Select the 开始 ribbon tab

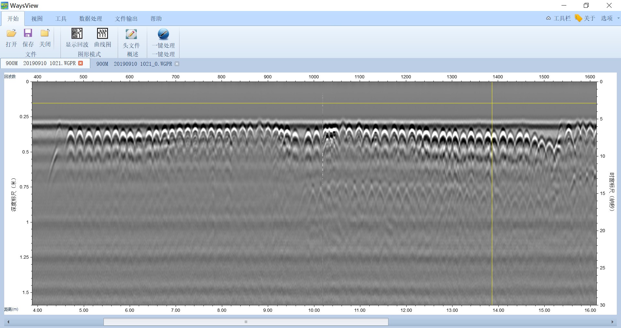[13, 18]
